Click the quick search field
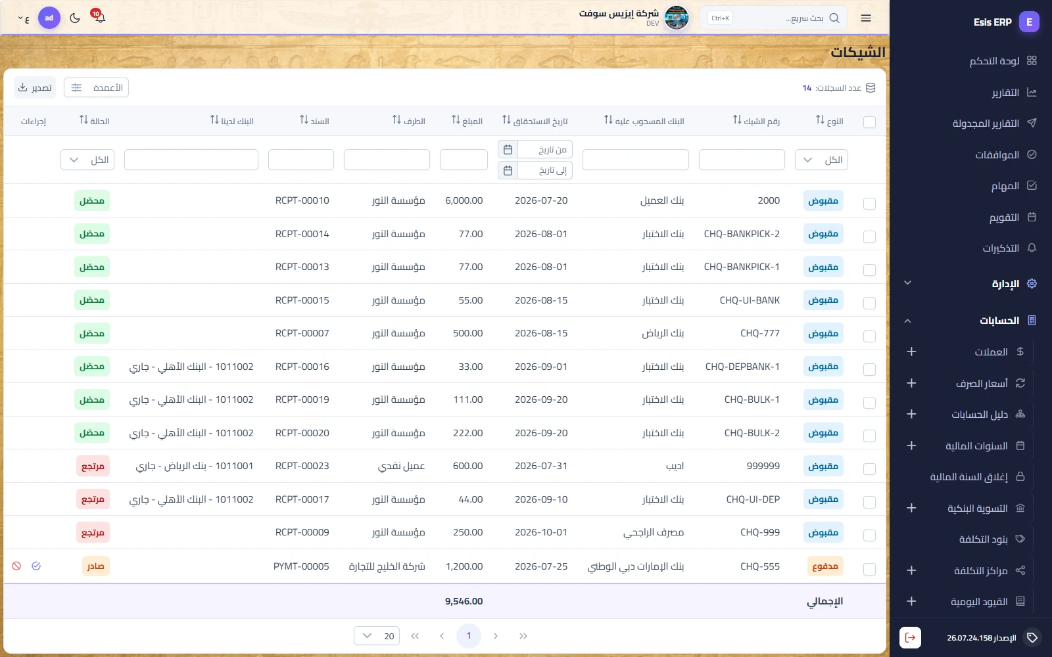The height and width of the screenshot is (657, 1052). (x=773, y=18)
